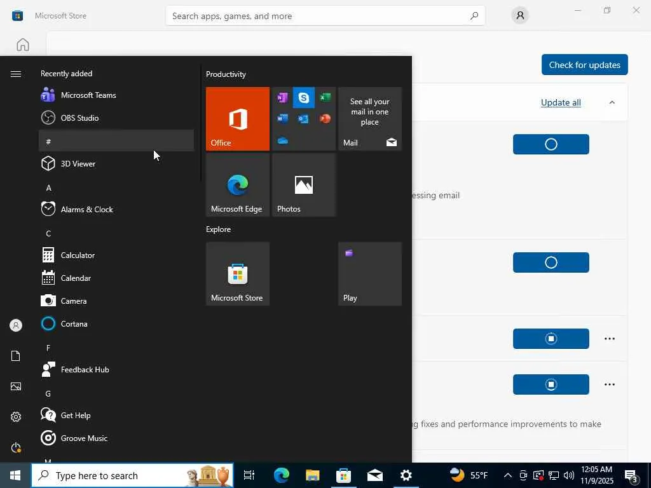Stop the fourth app update download
This screenshot has width=651, height=488.
click(x=551, y=384)
